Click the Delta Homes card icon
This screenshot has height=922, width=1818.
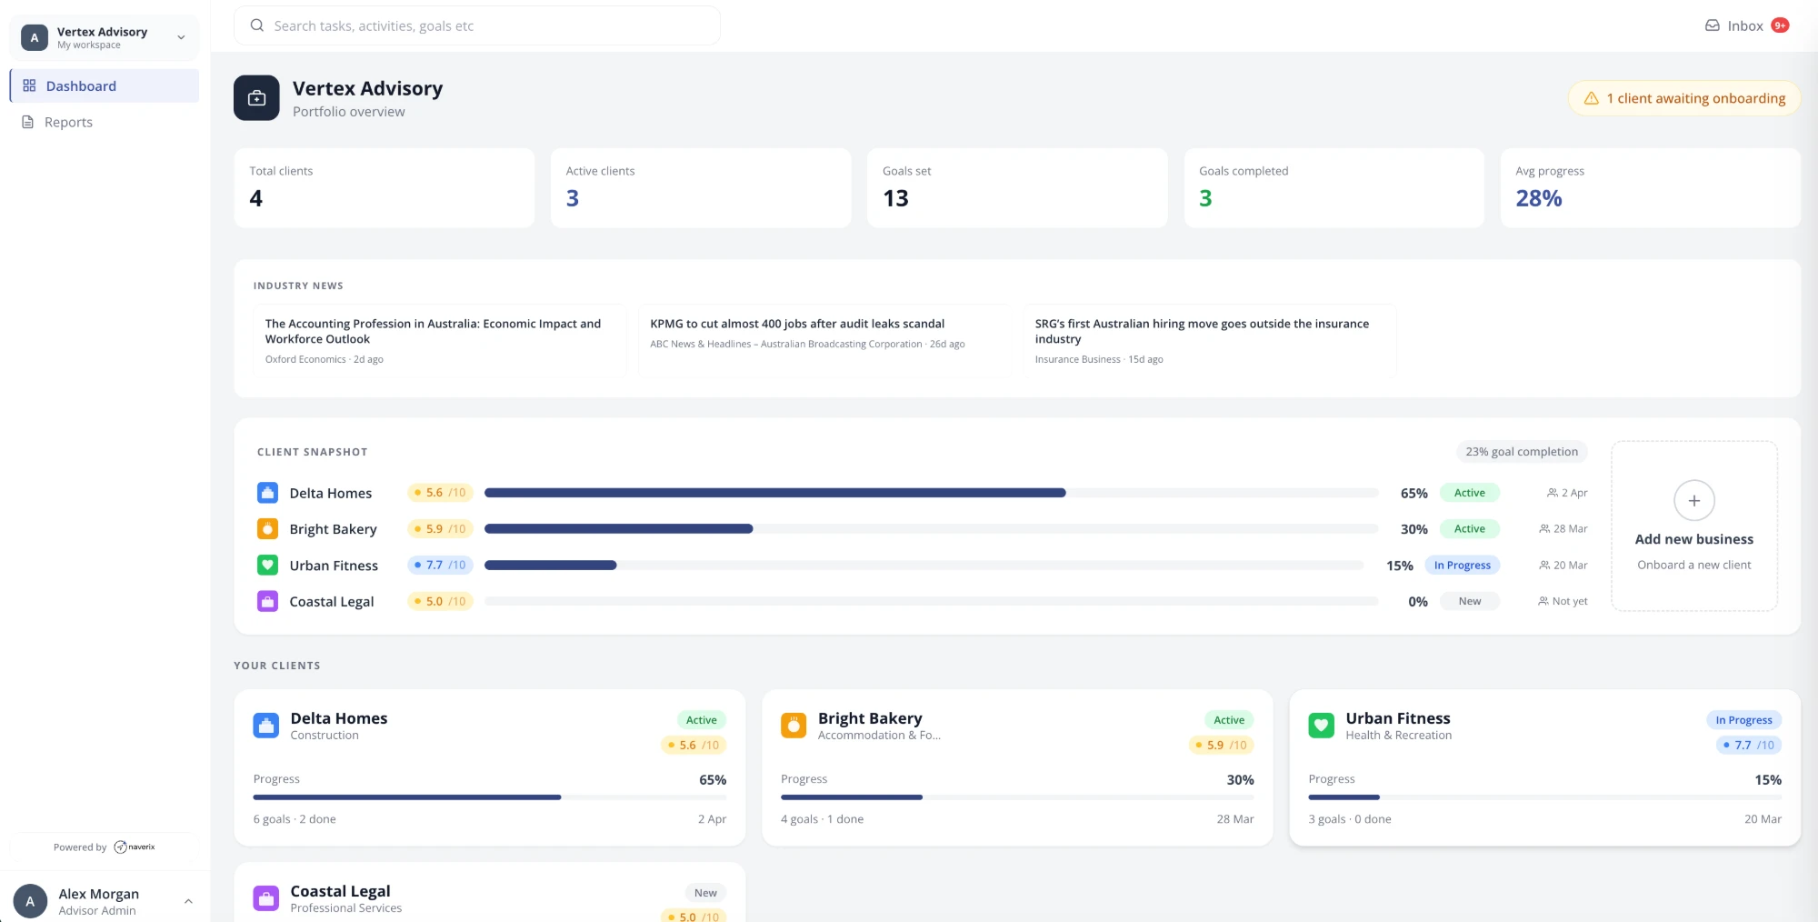[x=266, y=726]
